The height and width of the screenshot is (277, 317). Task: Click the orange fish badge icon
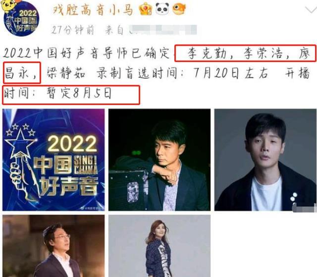coord(179,9)
